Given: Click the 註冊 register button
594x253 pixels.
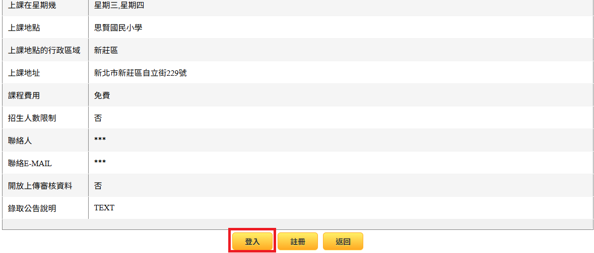Looking at the screenshot, I should 298,241.
